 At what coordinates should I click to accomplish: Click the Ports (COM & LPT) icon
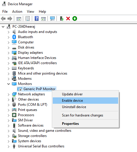click(14, 105)
